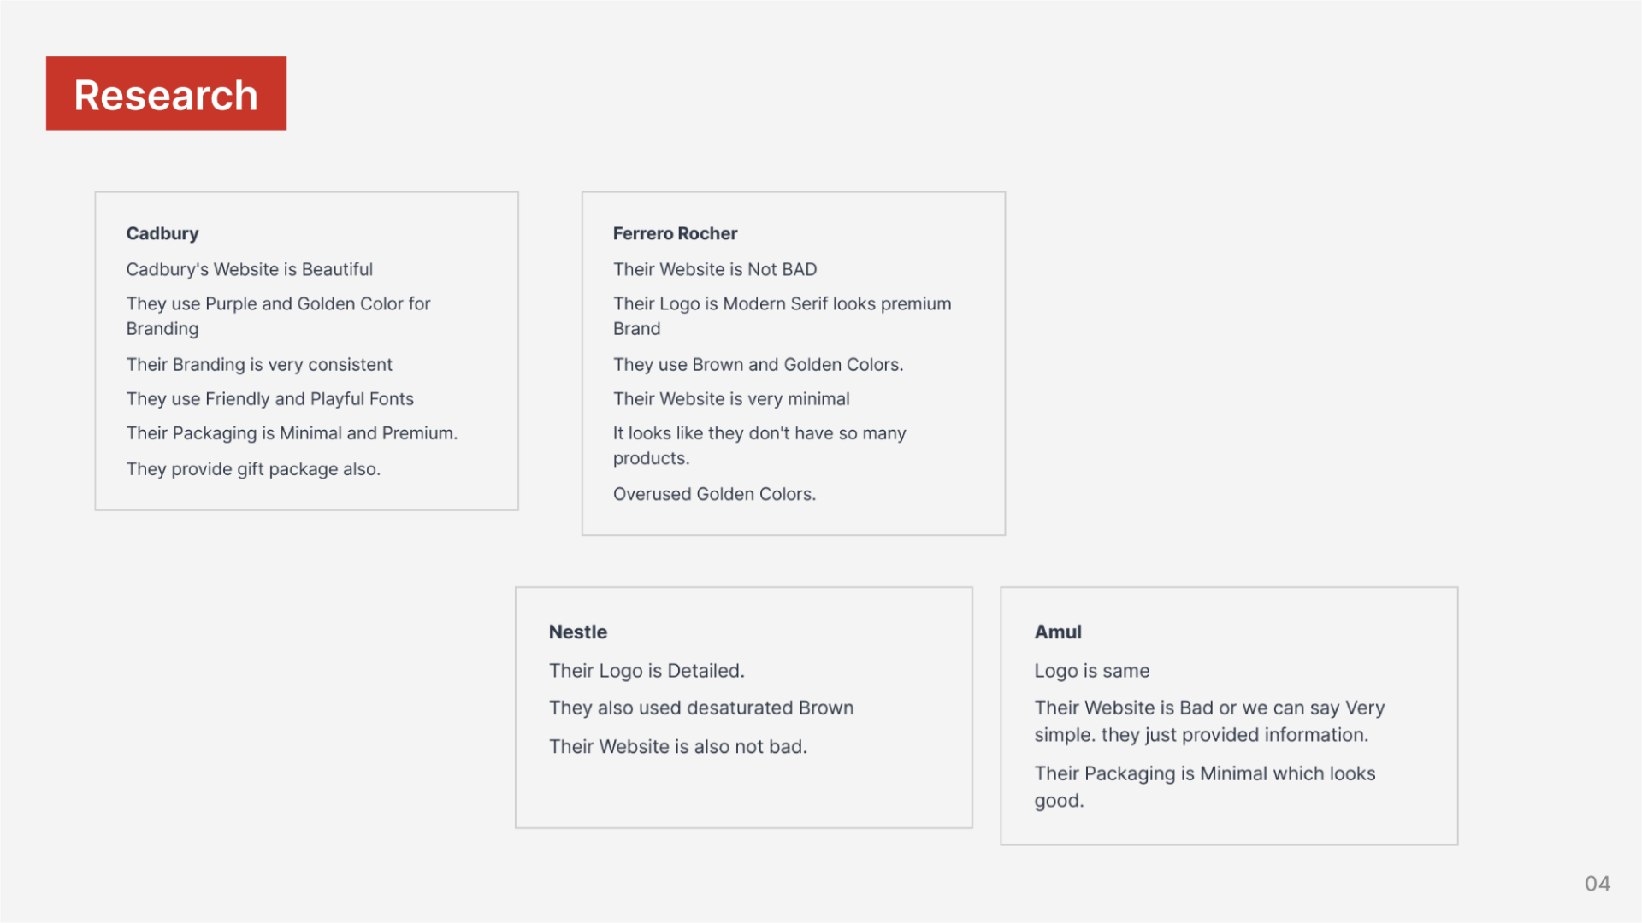Viewport: 1642px width, 923px height.
Task: Select the Cadbury card heading
Action: click(162, 233)
